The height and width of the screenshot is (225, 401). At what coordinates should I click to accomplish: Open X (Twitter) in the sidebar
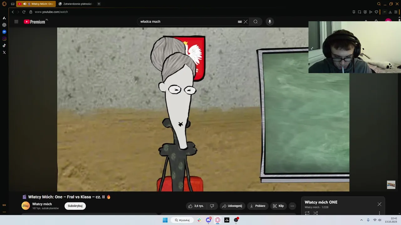pyautogui.click(x=4, y=52)
